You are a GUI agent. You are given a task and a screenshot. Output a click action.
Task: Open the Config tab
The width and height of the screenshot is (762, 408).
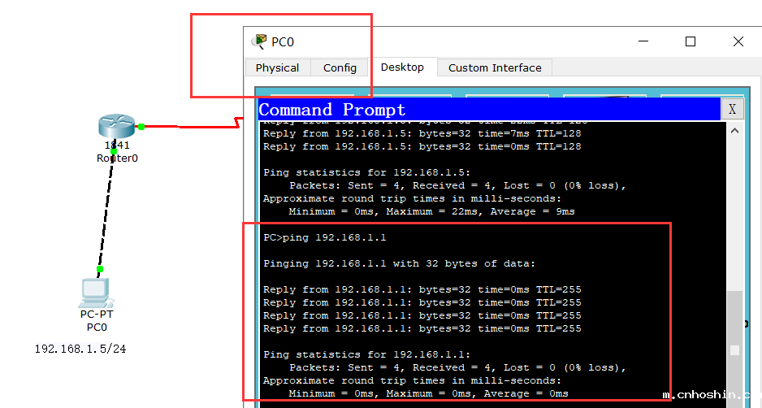click(340, 68)
